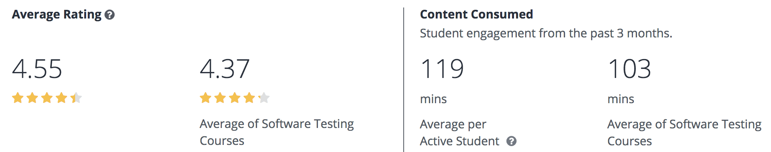Viewport: 771px width, 152px height.
Task: Click the fourth star under 4.55 rating
Action: [x=62, y=98]
